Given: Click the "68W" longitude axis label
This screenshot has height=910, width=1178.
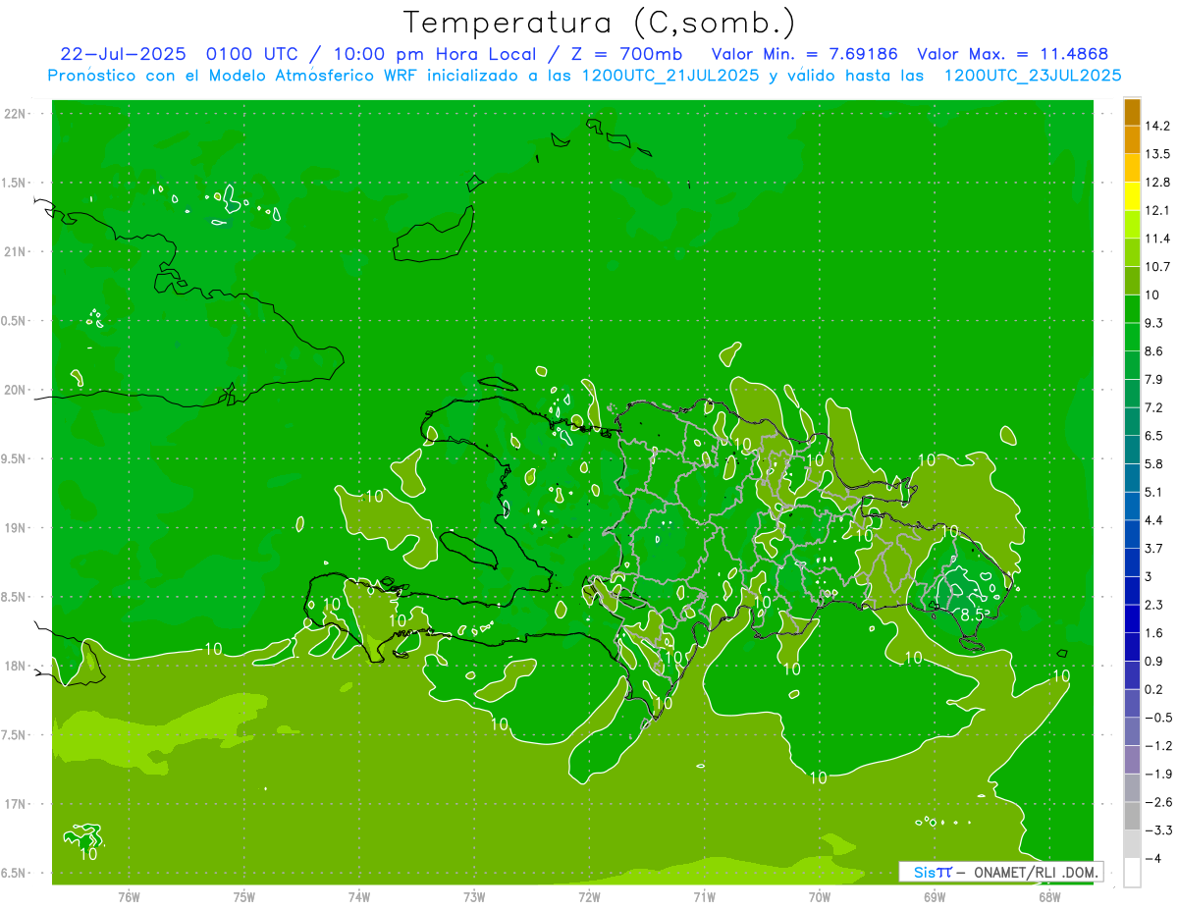Looking at the screenshot, I should coord(1049,896).
